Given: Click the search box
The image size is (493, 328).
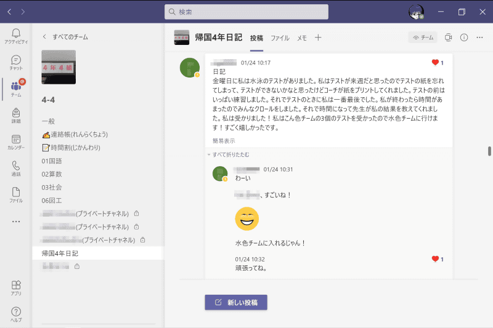Looking at the screenshot, I should pos(246,12).
